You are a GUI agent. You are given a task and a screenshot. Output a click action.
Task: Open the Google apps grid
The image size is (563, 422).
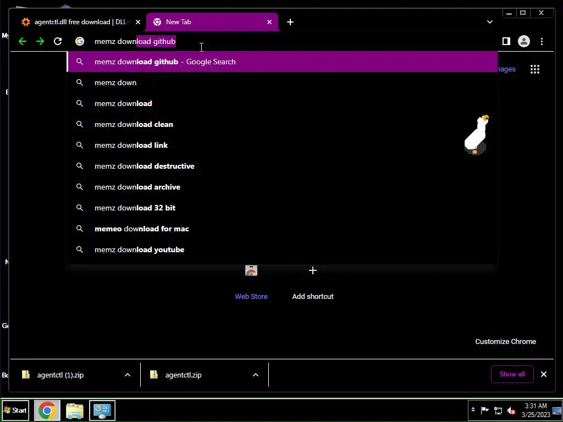pyautogui.click(x=535, y=69)
